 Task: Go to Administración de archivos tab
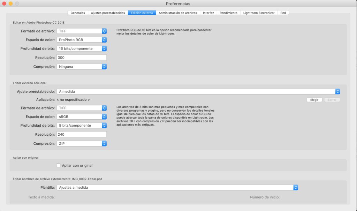178,13
